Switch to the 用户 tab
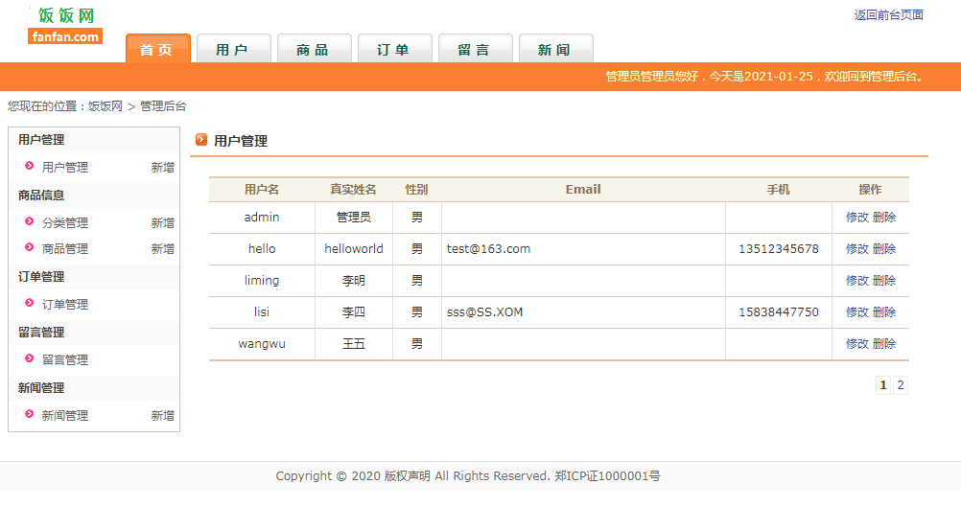 pyautogui.click(x=233, y=48)
